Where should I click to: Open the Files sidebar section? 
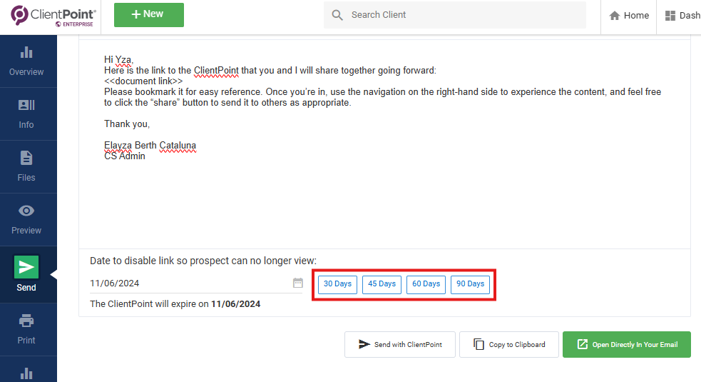[26, 167]
